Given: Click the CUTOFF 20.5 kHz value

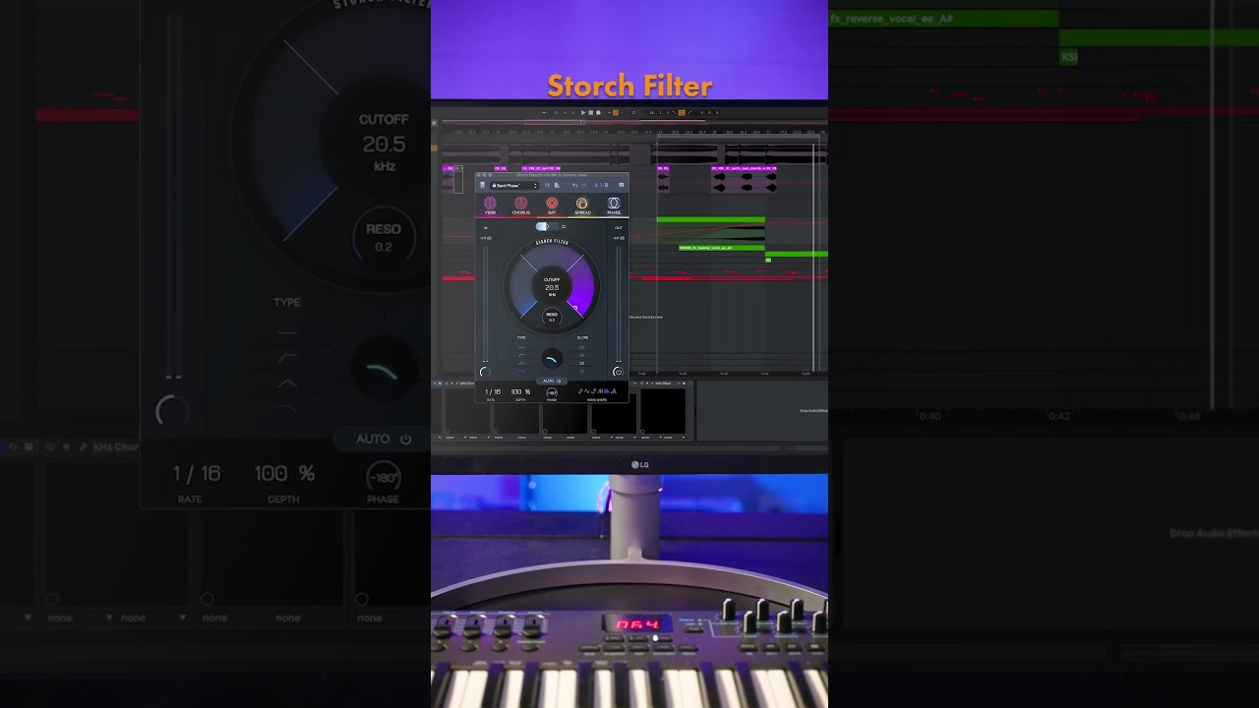Looking at the screenshot, I should pos(552,287).
